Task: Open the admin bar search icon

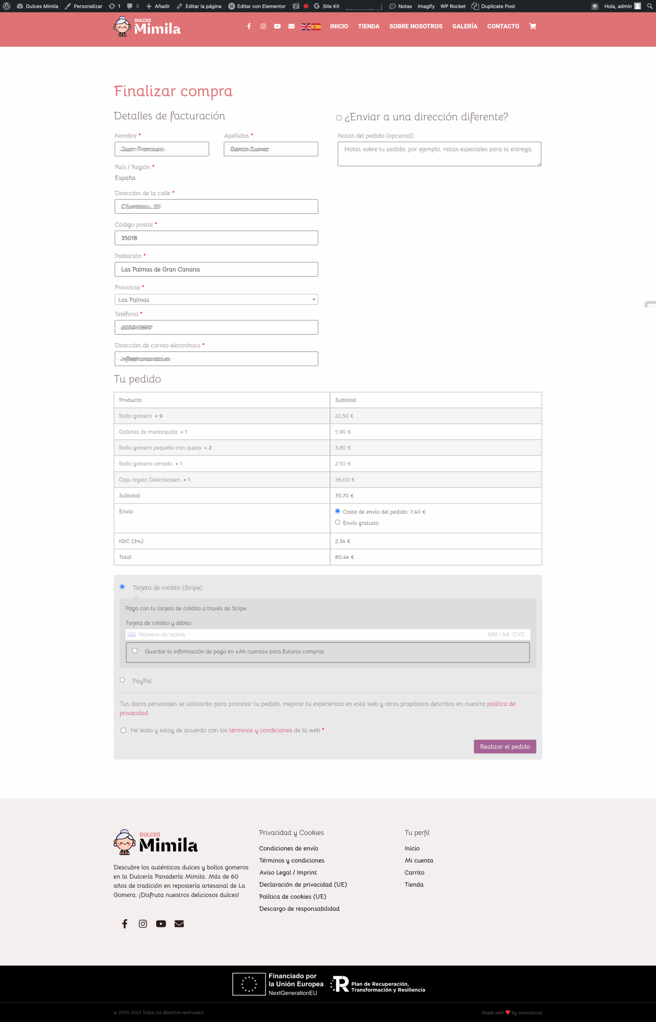Action: [x=649, y=6]
